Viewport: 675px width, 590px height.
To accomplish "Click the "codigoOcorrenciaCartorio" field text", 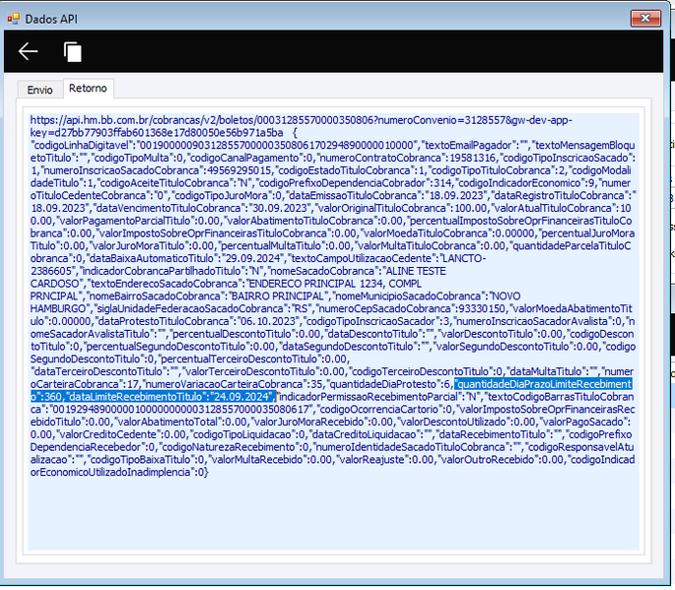I will (x=379, y=409).
